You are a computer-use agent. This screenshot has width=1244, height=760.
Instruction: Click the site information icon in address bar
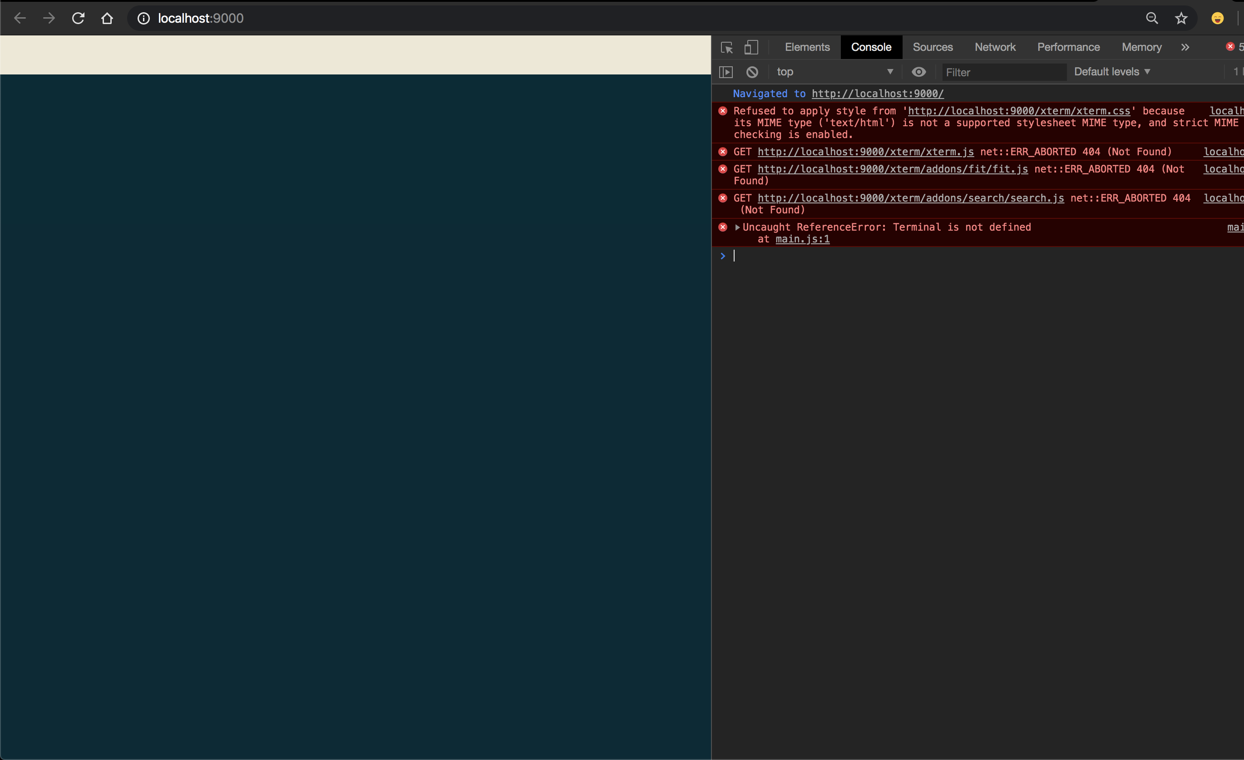click(x=143, y=19)
